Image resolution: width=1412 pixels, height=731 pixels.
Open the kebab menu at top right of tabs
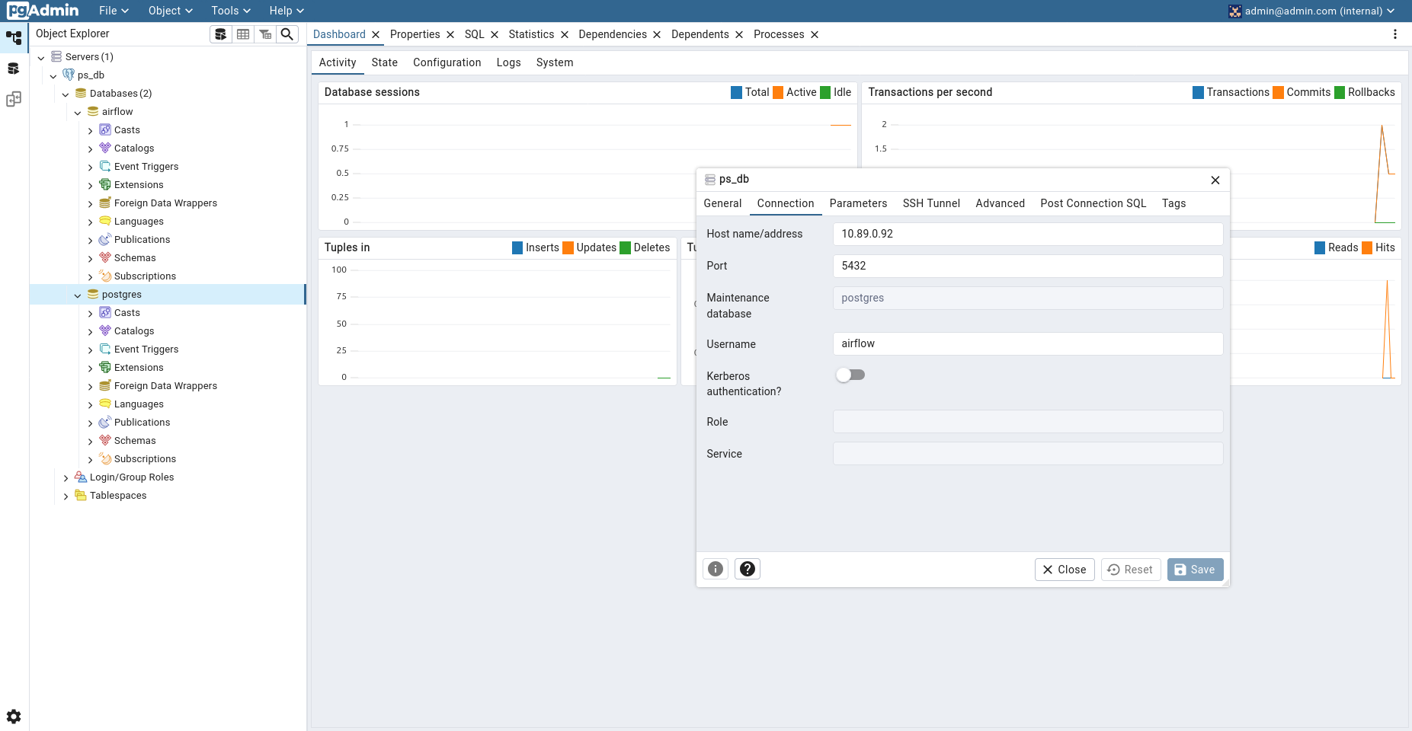(1395, 34)
